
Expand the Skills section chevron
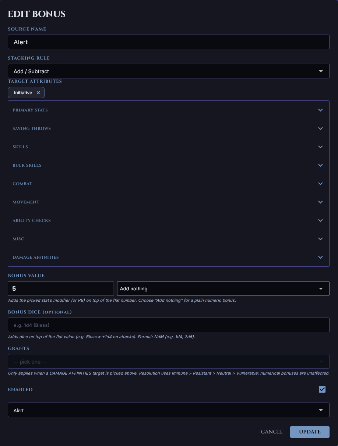[320, 147]
